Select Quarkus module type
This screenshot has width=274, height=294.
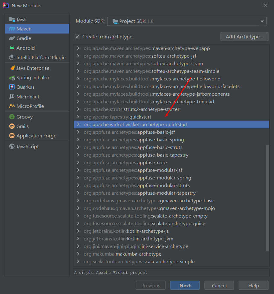(37, 87)
